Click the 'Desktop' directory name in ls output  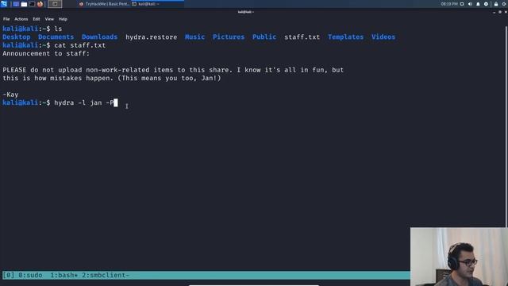tap(17, 37)
